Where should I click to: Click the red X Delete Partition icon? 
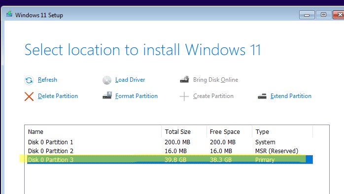coord(29,97)
